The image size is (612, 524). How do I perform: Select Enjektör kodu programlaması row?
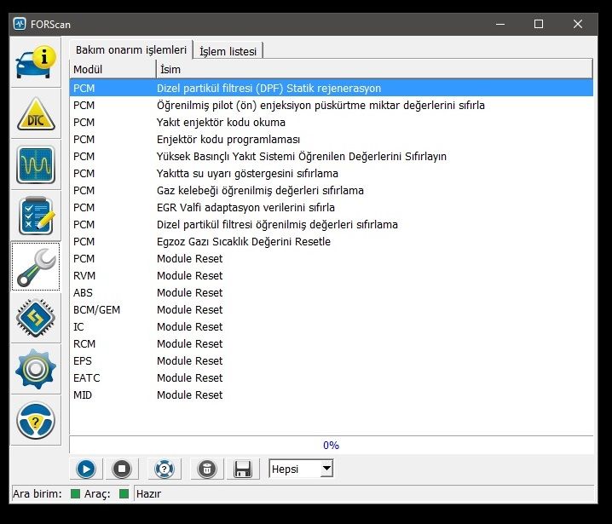coord(332,139)
